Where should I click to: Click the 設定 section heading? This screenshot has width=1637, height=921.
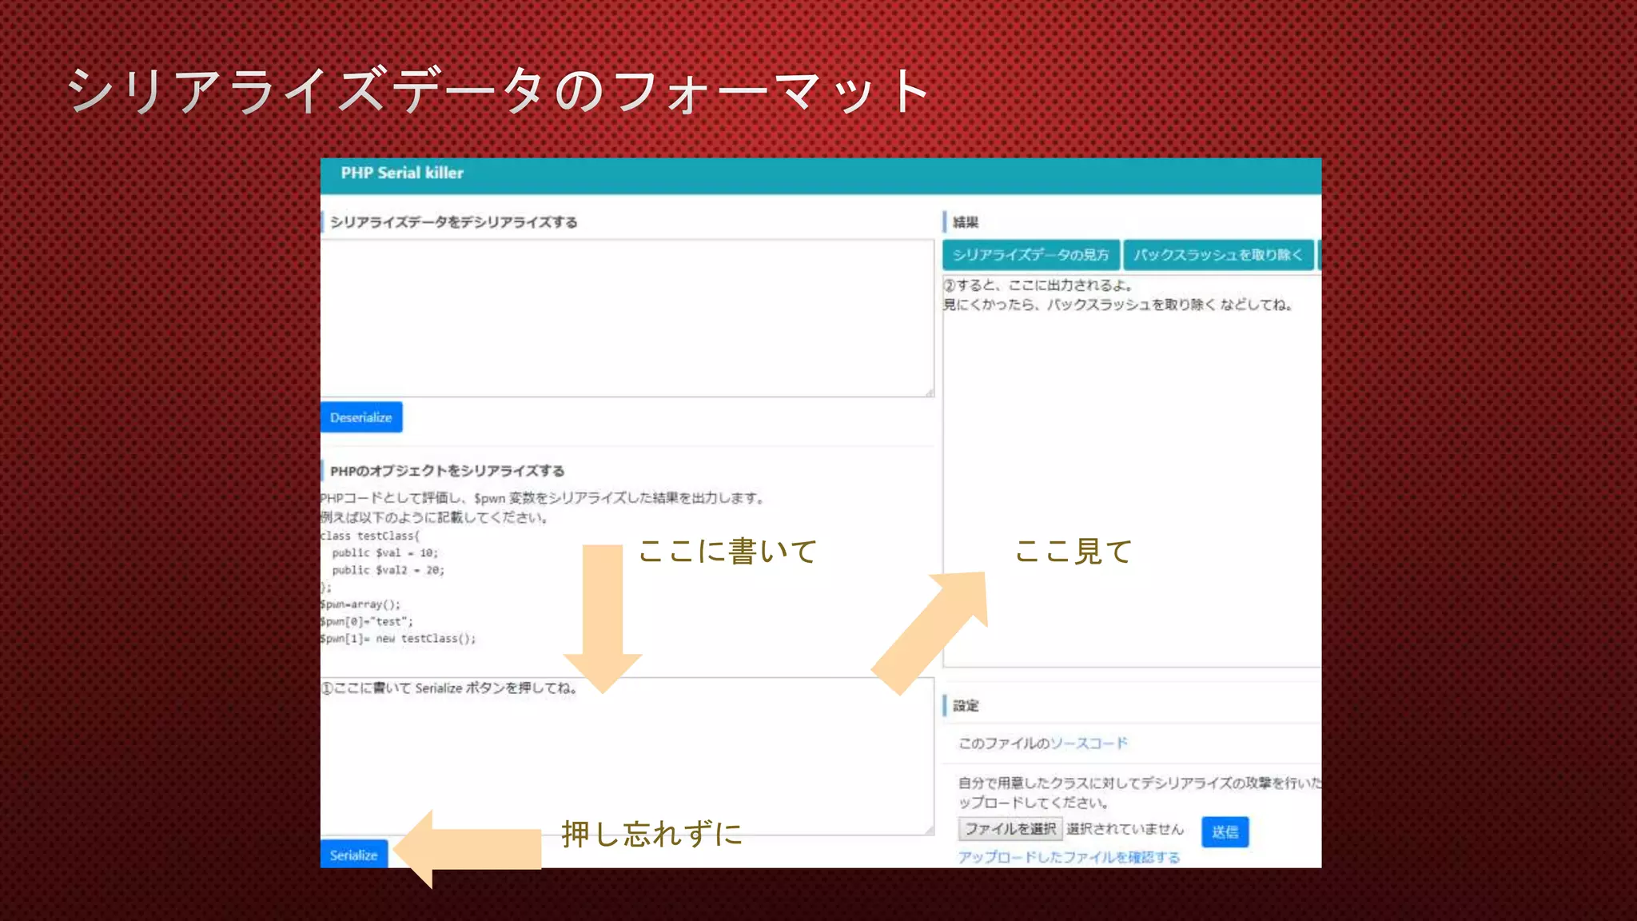tap(966, 705)
